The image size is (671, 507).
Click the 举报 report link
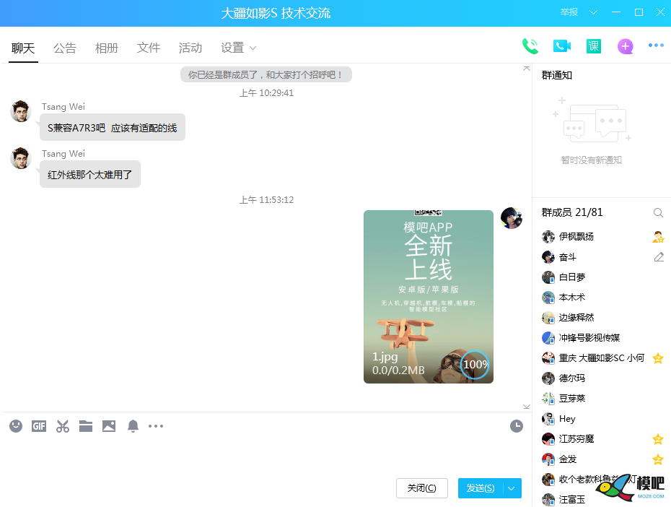tap(569, 12)
